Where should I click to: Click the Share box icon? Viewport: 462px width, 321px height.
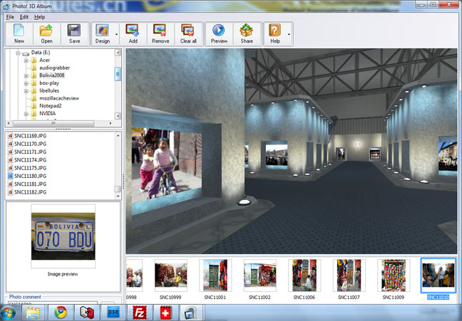coord(247,34)
